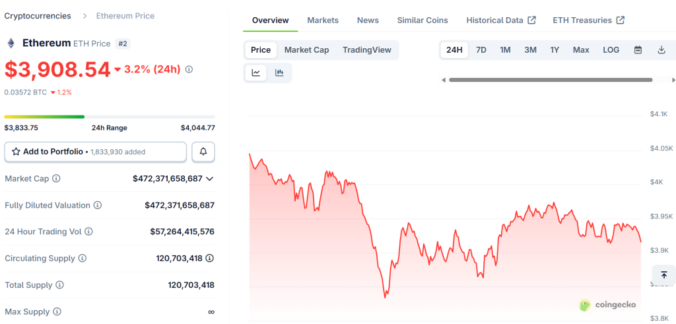676x324 pixels.
Task: Click the star icon in Add to Portfolio
Action: (x=16, y=152)
